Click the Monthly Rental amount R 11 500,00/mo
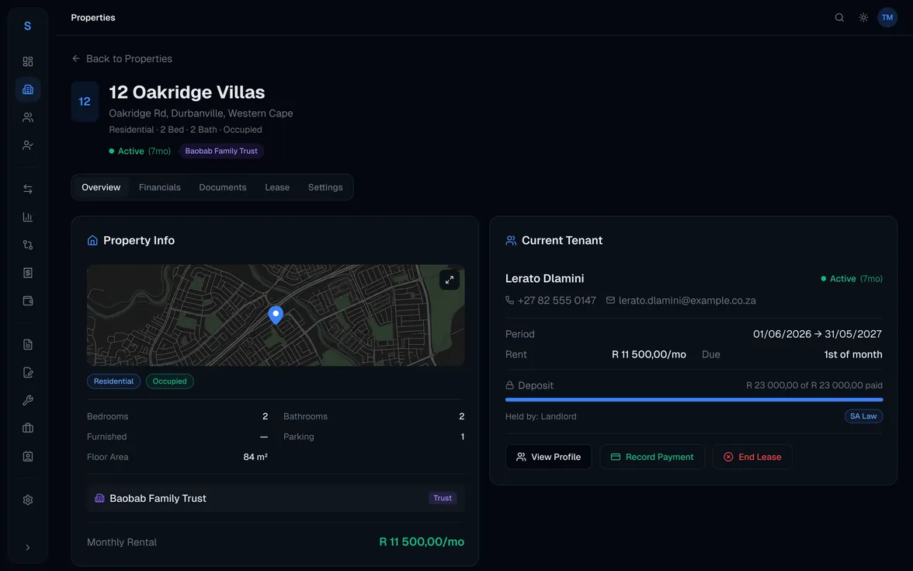 [422, 542]
